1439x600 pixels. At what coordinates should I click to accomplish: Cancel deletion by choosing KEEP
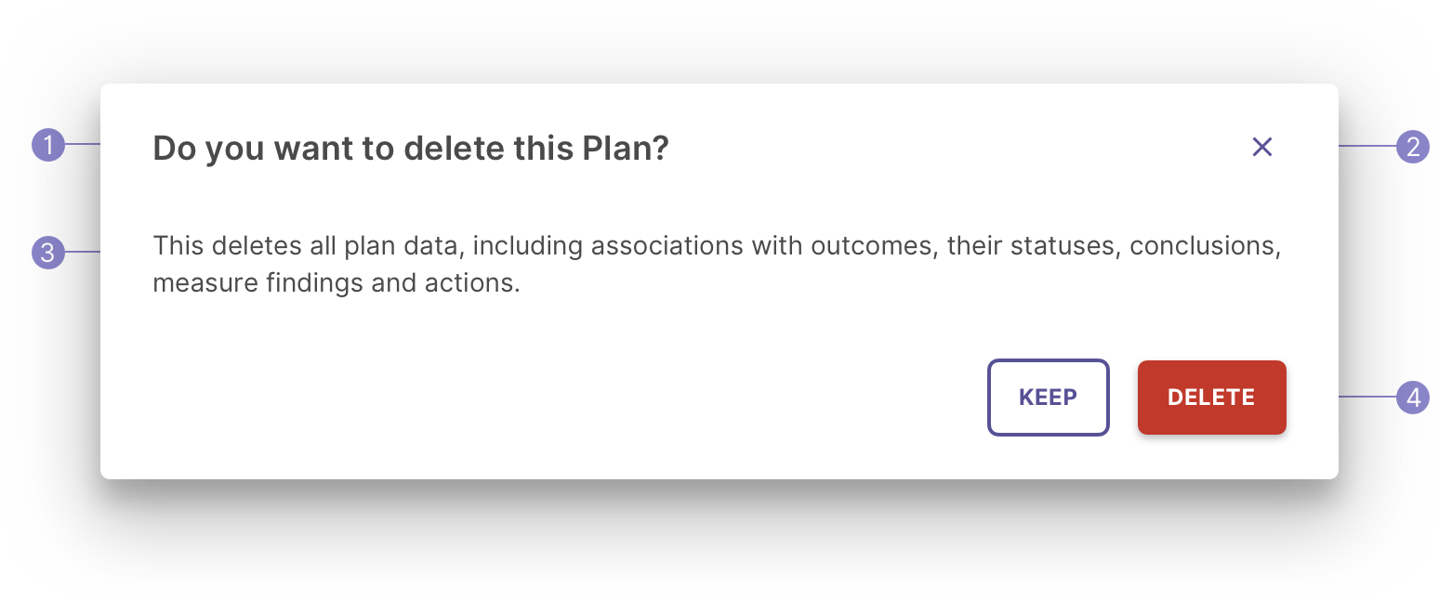[1048, 398]
